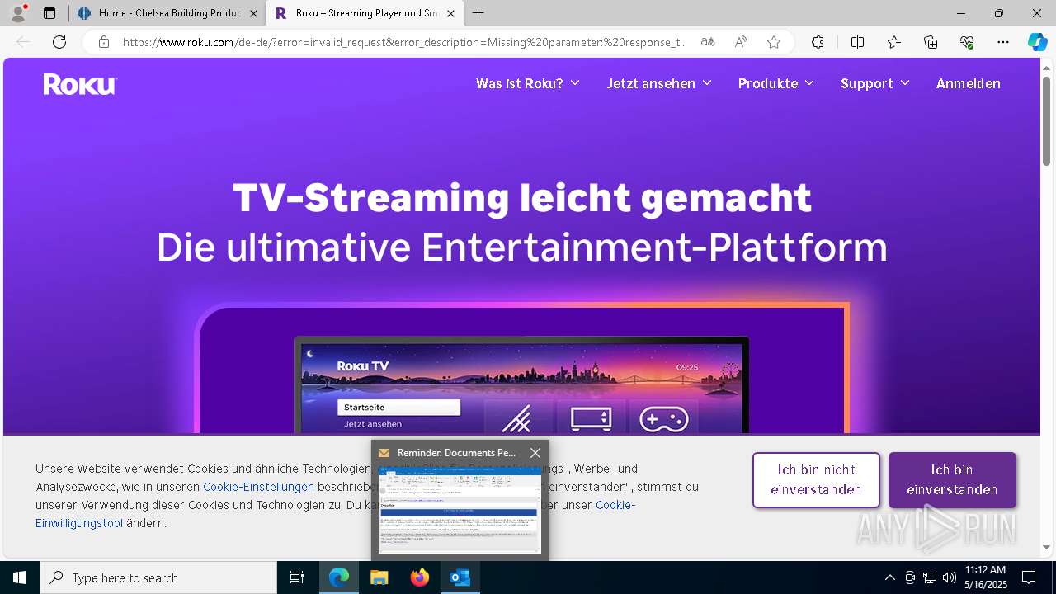
Task: Open the notification center icon
Action: (x=1029, y=577)
